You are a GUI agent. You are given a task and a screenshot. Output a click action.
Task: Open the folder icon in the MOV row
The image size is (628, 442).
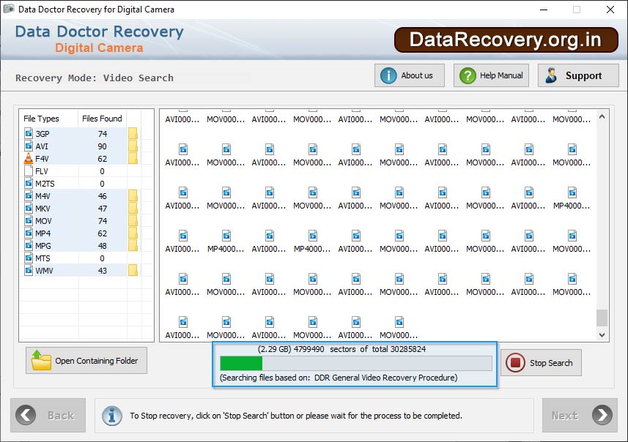(133, 221)
